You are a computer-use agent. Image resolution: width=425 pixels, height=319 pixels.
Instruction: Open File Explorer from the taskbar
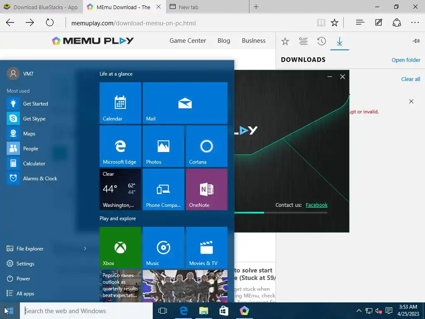click(x=203, y=311)
